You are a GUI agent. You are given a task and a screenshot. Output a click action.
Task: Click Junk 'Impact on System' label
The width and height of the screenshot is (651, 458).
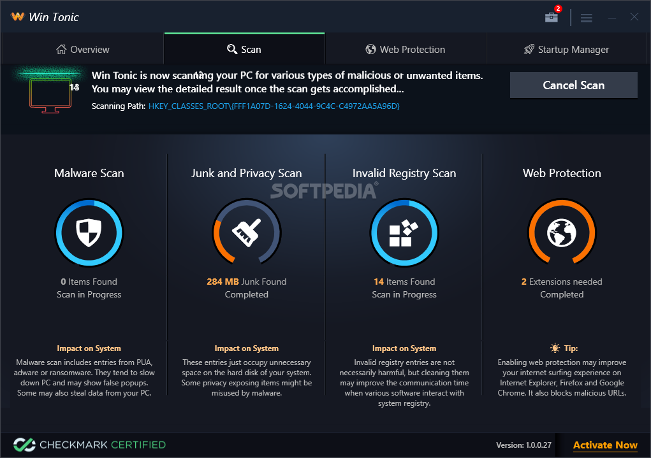click(x=247, y=348)
